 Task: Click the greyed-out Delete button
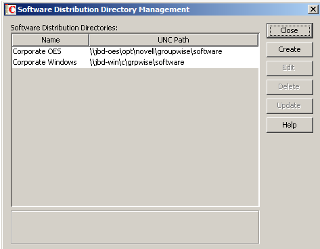point(290,87)
